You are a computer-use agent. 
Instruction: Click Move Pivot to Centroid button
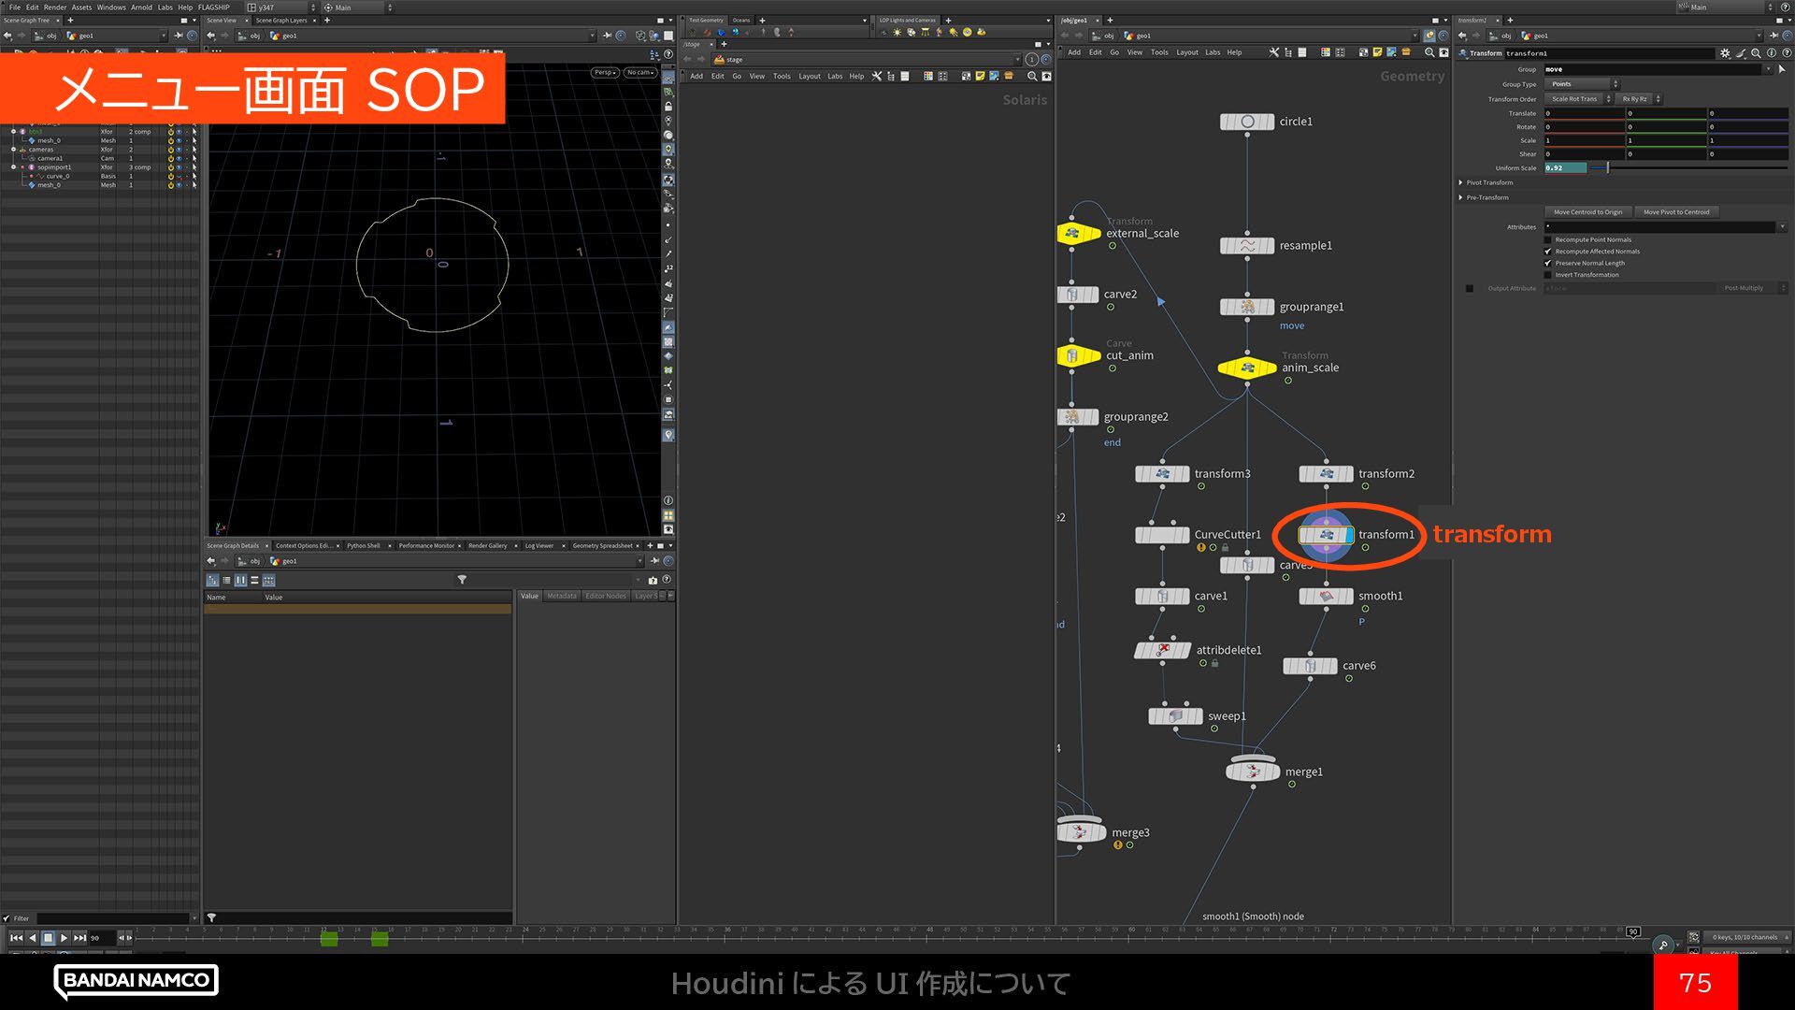(1676, 212)
